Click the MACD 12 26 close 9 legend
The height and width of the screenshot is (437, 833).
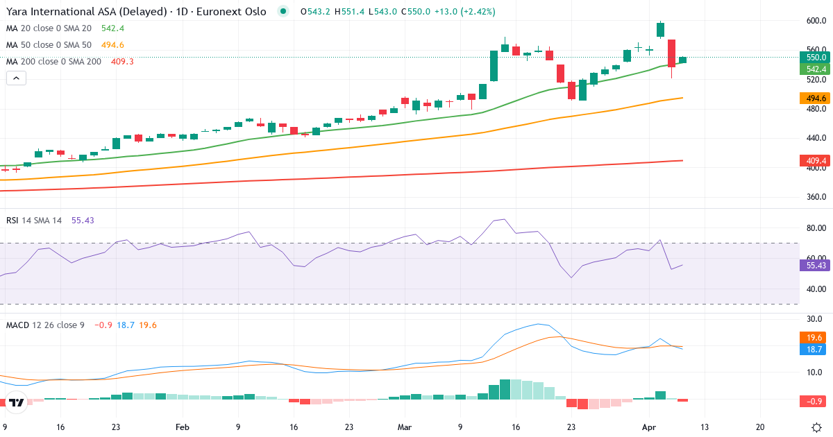pos(45,325)
